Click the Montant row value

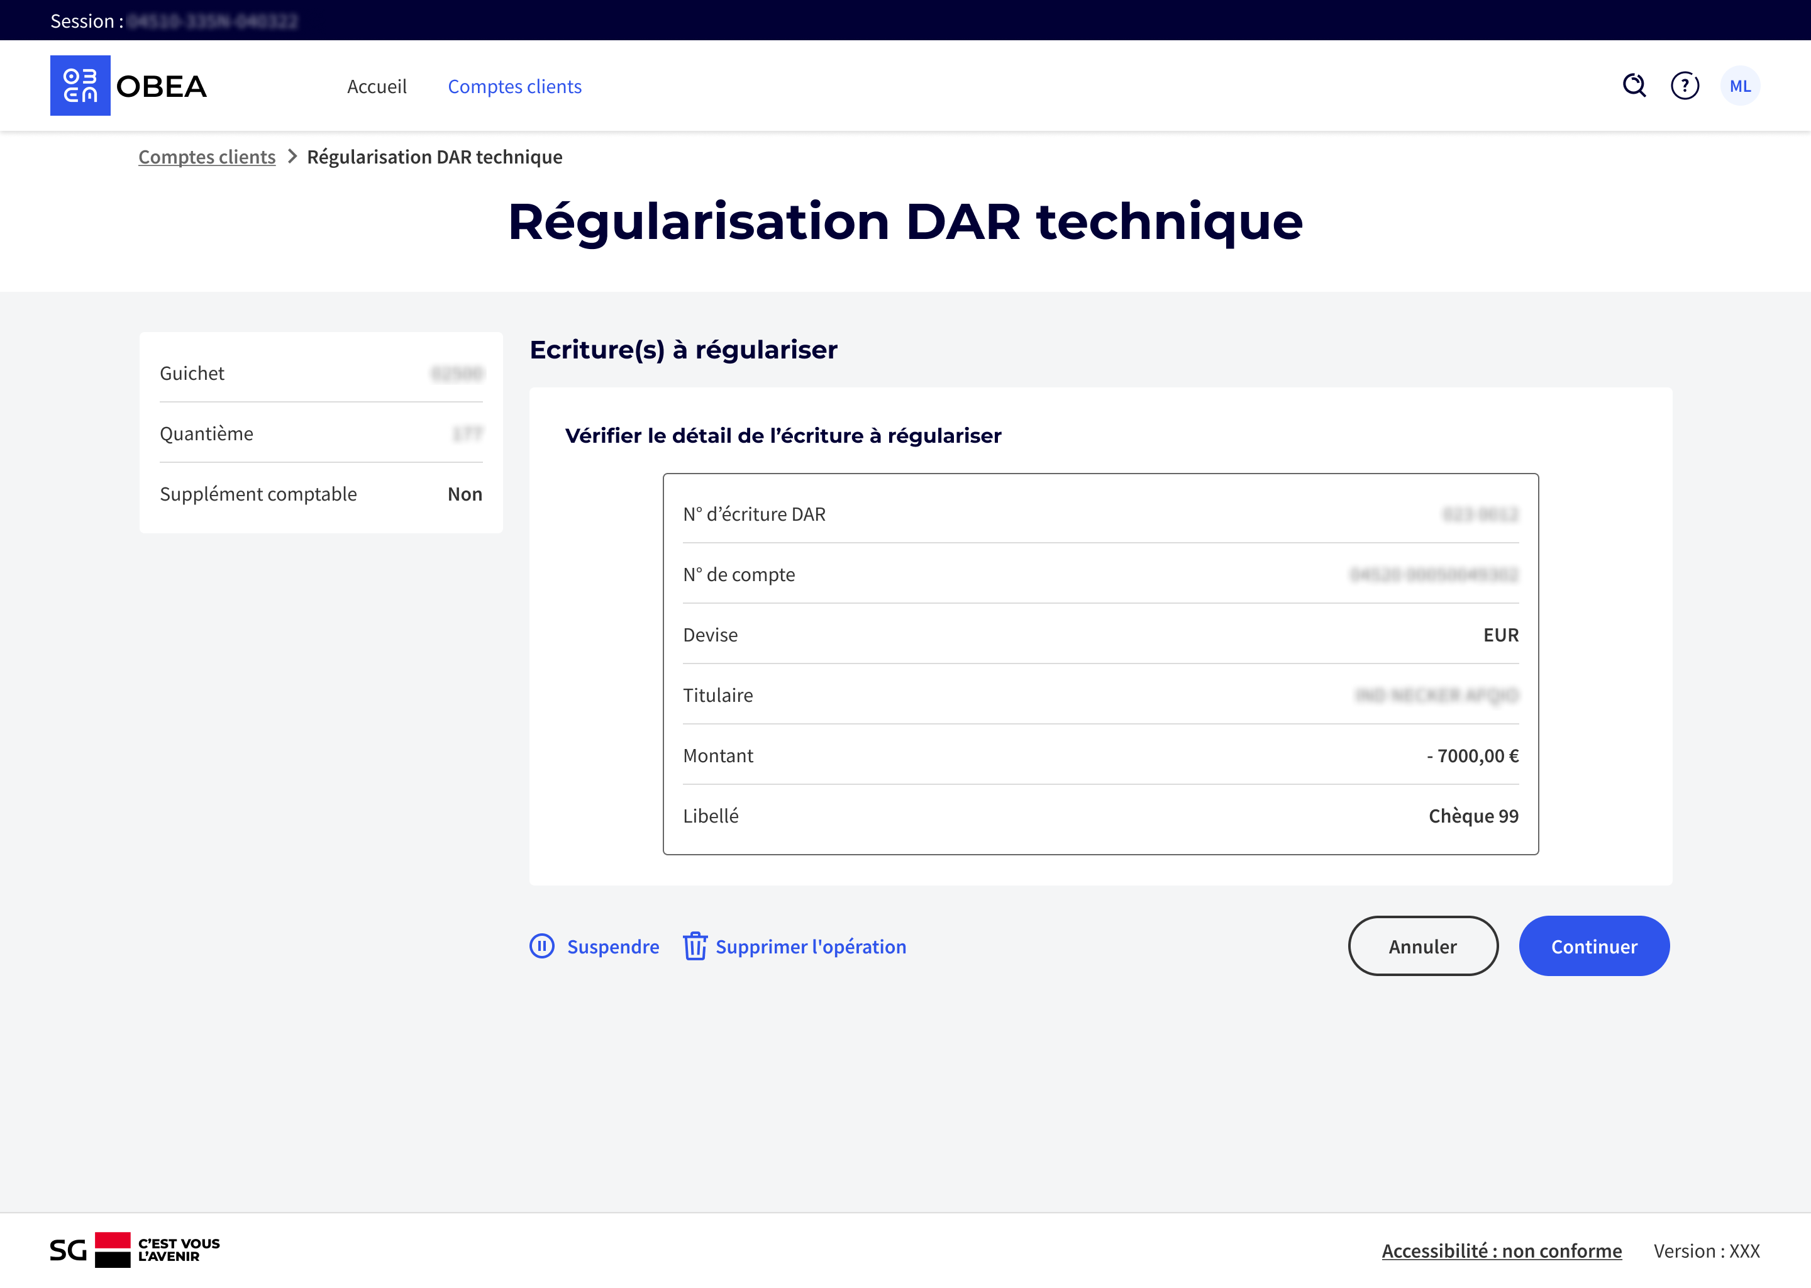pos(1473,756)
